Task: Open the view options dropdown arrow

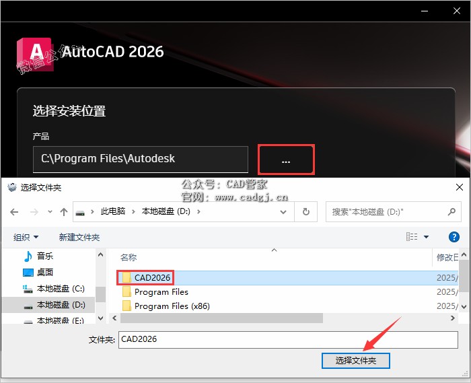Action: 426,237
